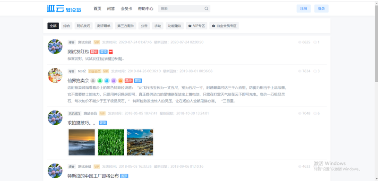The height and width of the screenshot is (181, 378).
Task: Open the post 特斯拉的中国工厂即将公布
Action: [93, 176]
